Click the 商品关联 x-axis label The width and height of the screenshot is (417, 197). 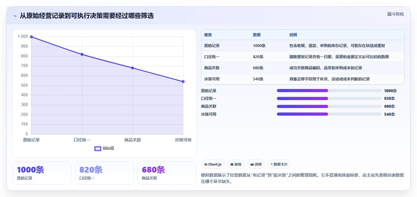click(x=133, y=140)
